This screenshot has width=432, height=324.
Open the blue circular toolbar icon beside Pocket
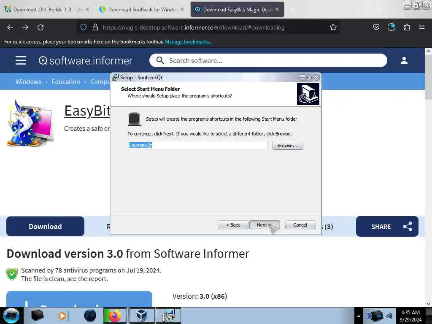[x=391, y=27]
